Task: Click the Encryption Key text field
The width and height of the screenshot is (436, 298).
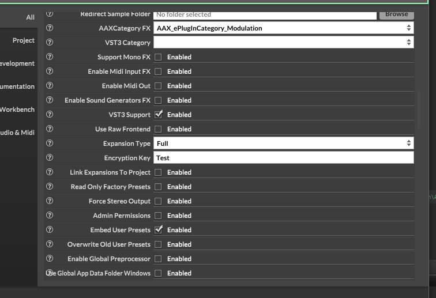Action: pyautogui.click(x=283, y=157)
